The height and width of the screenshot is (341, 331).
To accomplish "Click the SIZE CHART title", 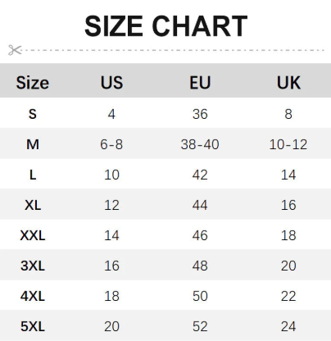I will [165, 26].
